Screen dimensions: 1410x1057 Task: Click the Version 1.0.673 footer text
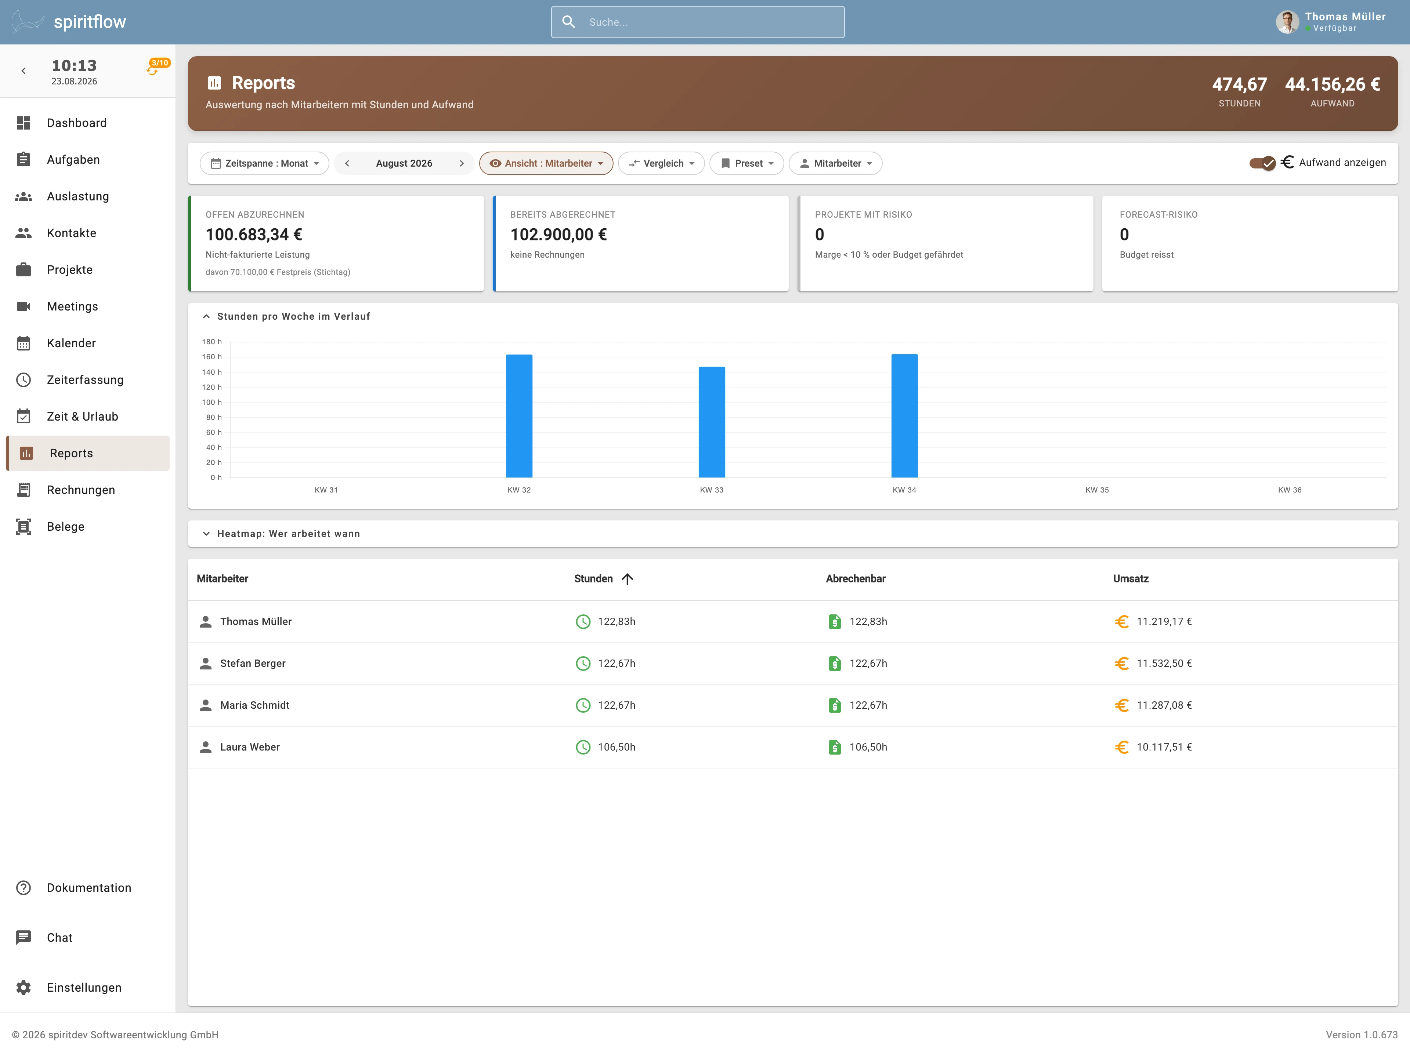(1362, 1035)
